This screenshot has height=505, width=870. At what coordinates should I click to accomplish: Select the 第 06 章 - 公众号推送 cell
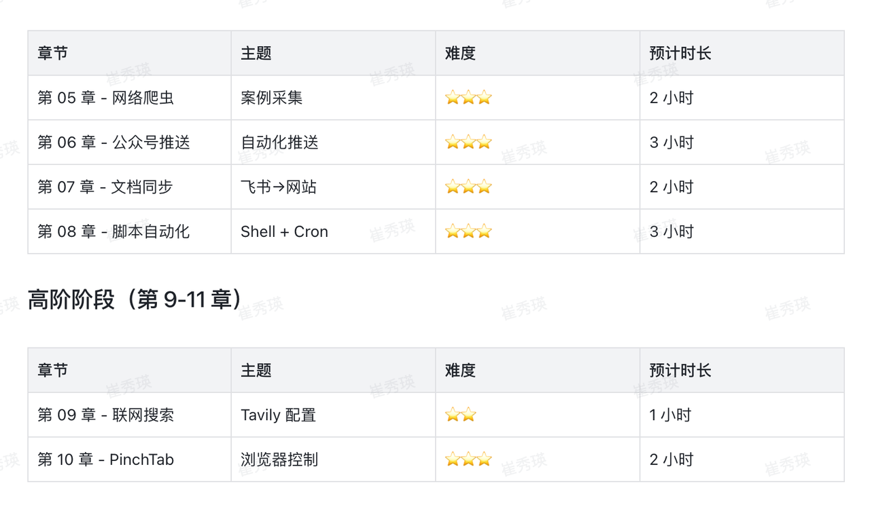pyautogui.click(x=114, y=143)
